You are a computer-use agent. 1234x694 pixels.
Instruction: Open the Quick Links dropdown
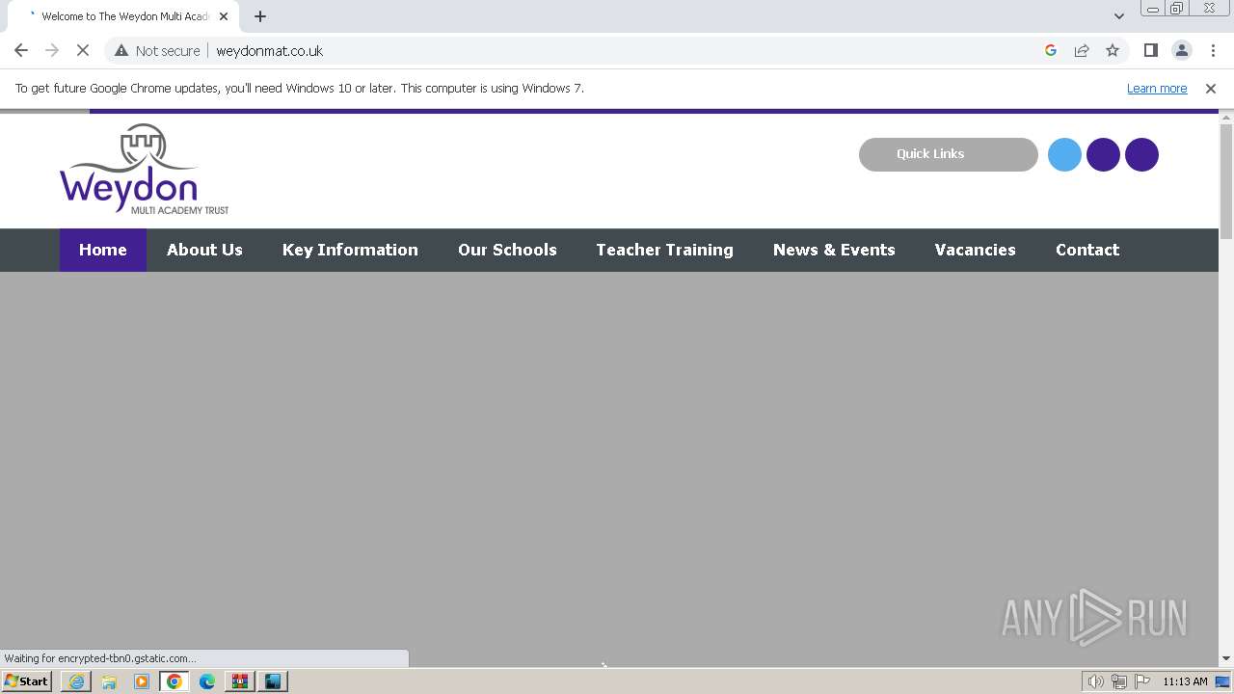coord(949,154)
